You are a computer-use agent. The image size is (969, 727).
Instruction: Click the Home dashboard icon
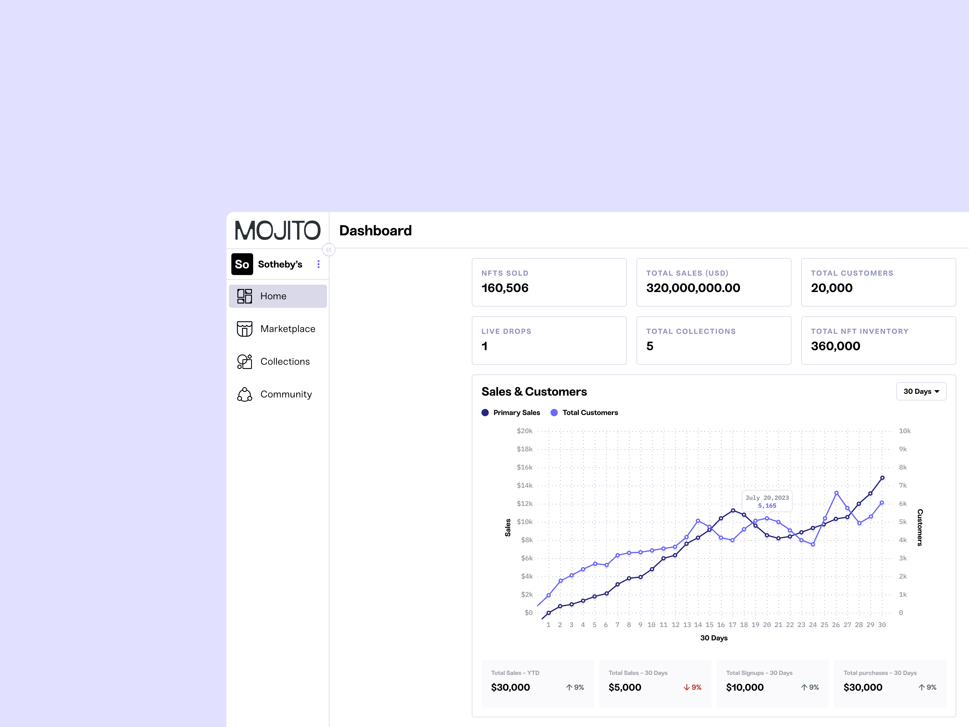point(244,296)
